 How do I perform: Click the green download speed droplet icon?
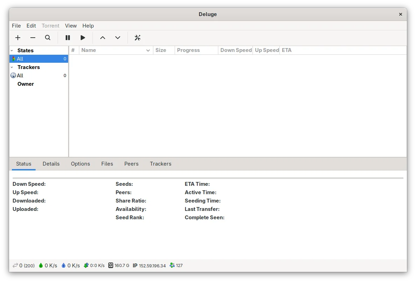point(41,265)
